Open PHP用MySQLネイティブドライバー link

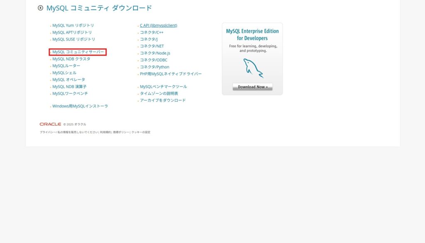pos(171,74)
